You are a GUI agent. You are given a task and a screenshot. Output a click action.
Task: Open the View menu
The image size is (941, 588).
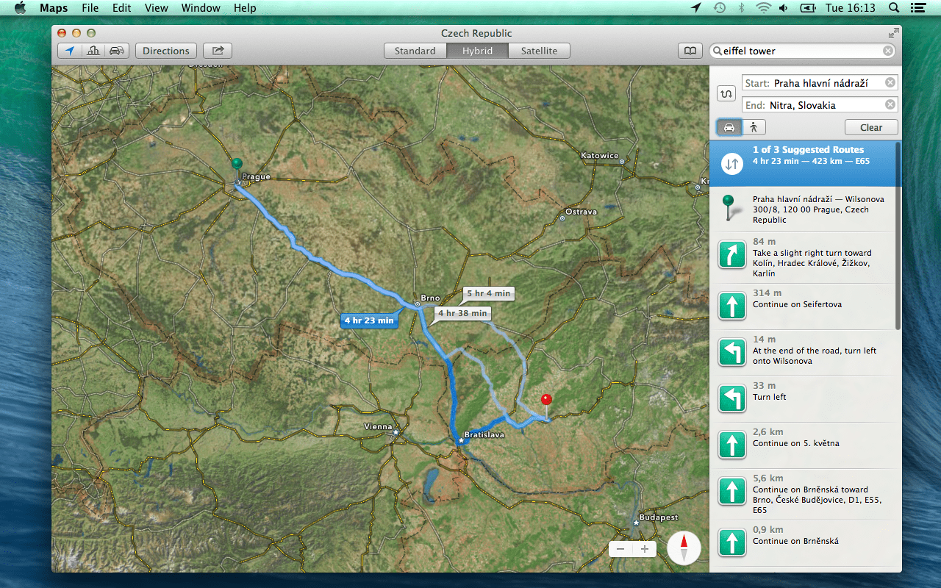pyautogui.click(x=156, y=8)
